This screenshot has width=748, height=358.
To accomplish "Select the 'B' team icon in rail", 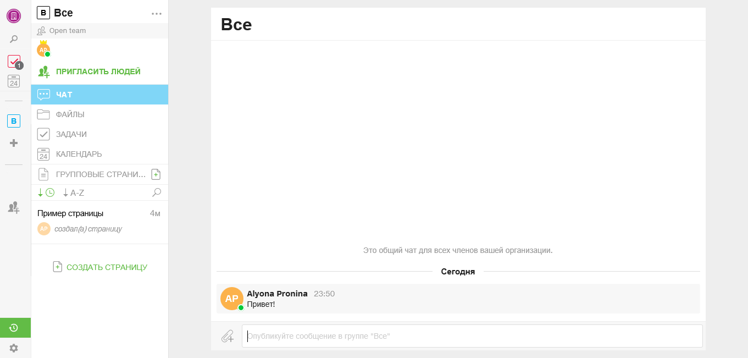I will click(14, 121).
